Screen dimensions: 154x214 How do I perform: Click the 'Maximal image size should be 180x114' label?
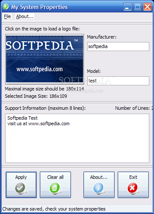point(44,89)
